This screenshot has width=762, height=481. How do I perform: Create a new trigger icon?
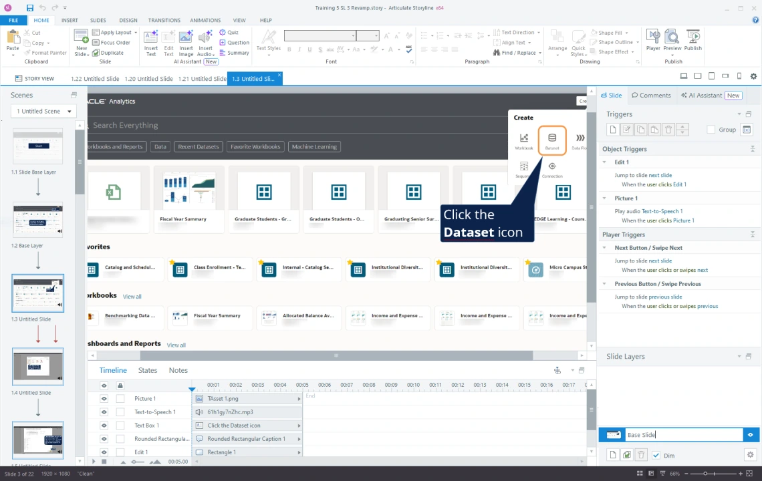coord(613,129)
